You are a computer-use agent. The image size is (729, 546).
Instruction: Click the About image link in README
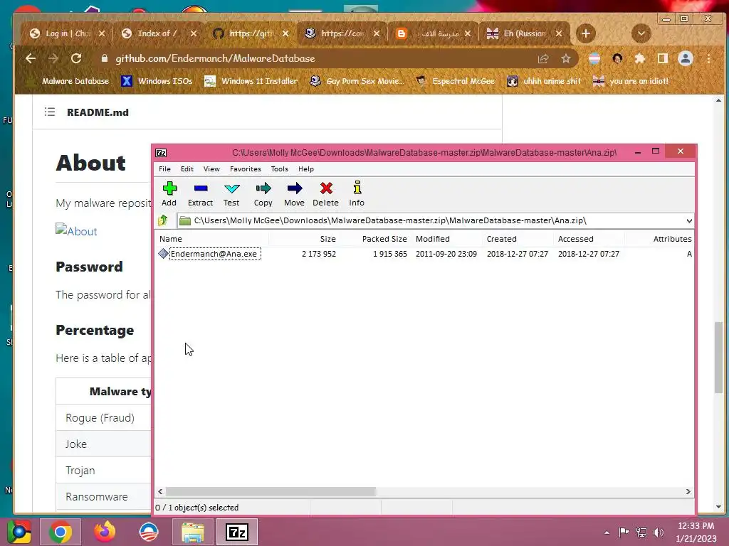click(76, 231)
